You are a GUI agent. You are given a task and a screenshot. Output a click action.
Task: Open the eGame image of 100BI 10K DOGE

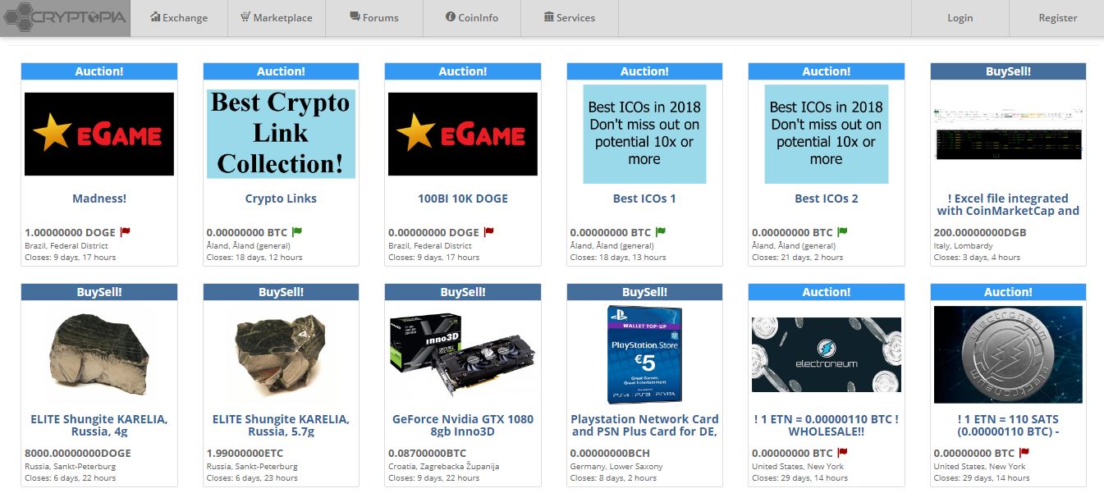[463, 134]
